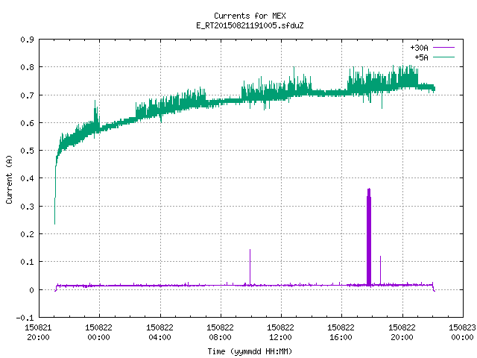Click the 150823 00:00 x-axis tick label

(x=462, y=333)
